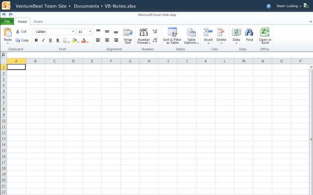Toggle bold formatting
The image size is (313, 195).
pyautogui.click(x=36, y=40)
